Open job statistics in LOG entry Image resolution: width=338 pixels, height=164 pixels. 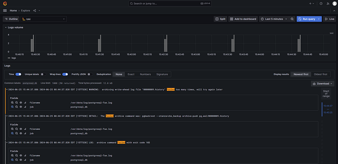point(25,160)
